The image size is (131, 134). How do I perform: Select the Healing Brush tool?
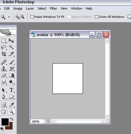point(4,62)
